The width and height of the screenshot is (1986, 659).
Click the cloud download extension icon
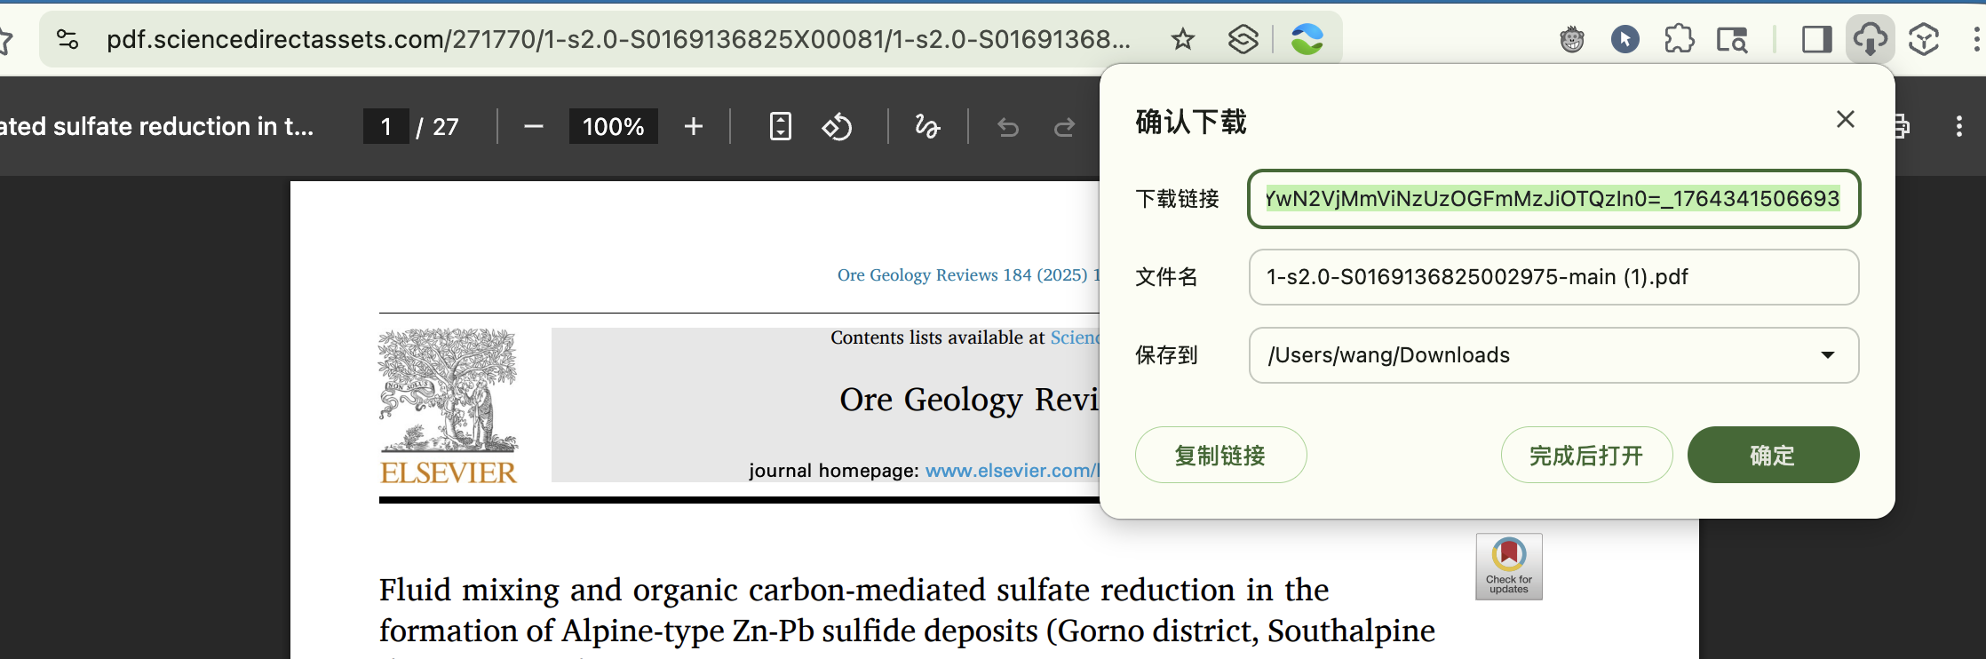tap(1870, 39)
